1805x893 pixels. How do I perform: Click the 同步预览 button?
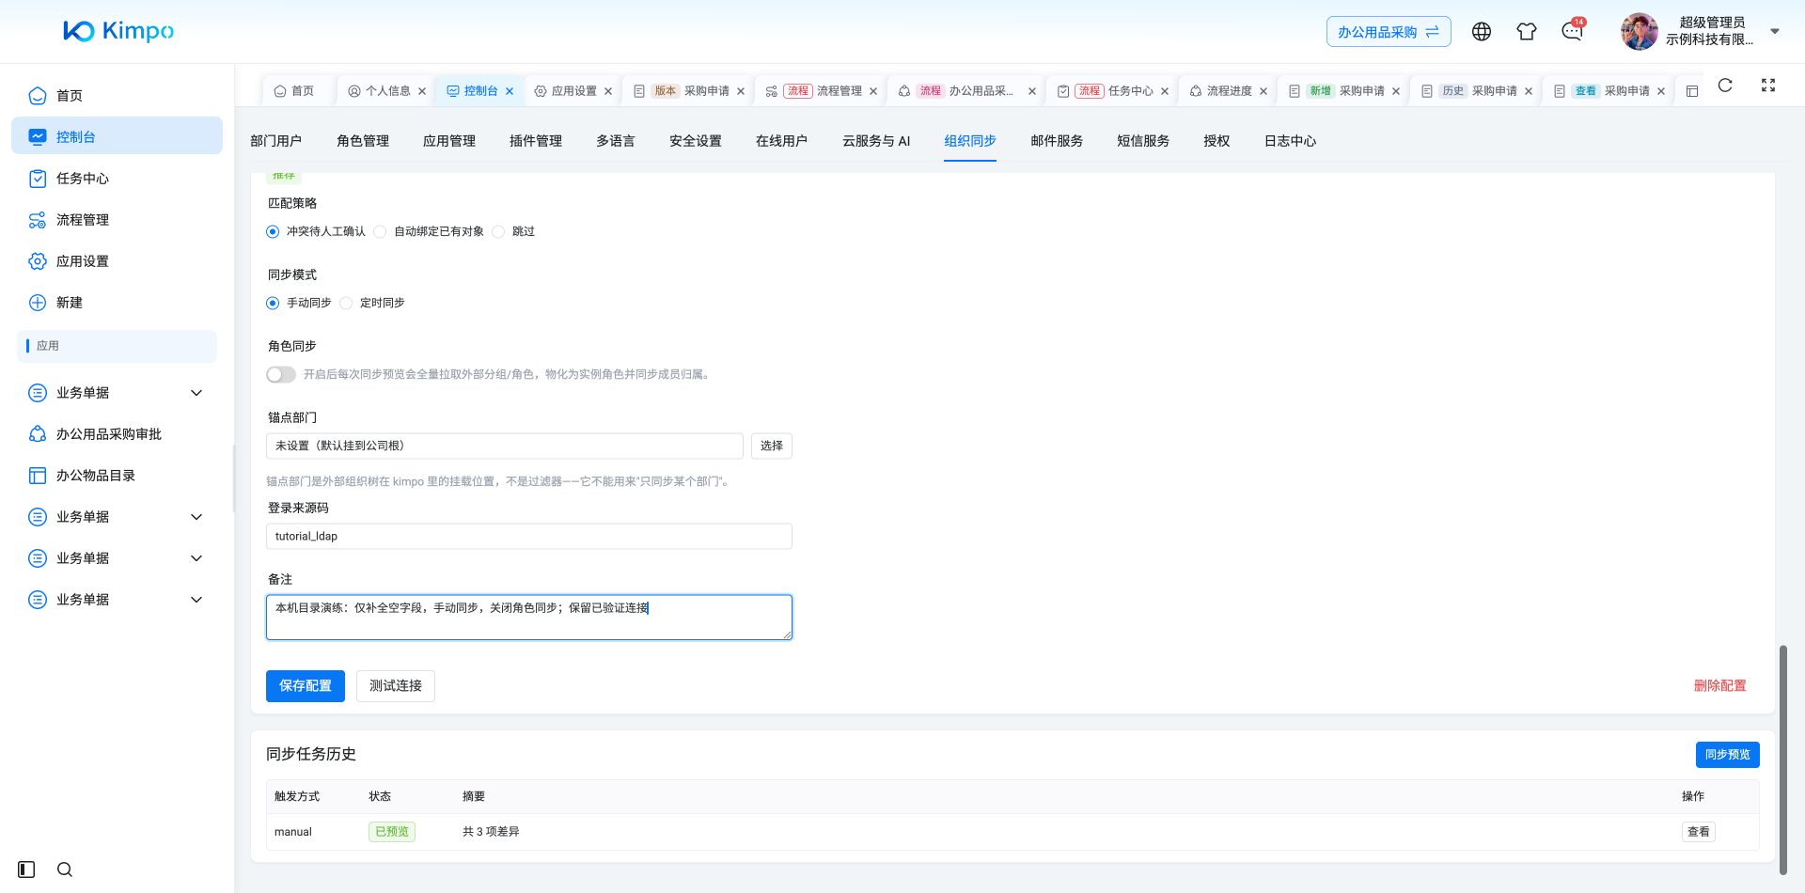pyautogui.click(x=1728, y=755)
